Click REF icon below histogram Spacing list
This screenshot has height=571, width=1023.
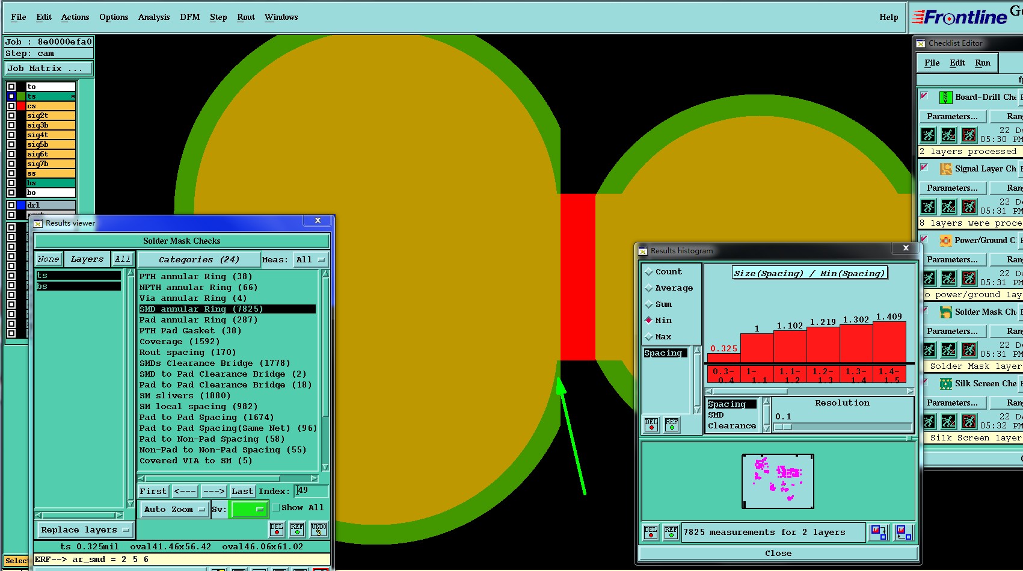pyautogui.click(x=672, y=425)
